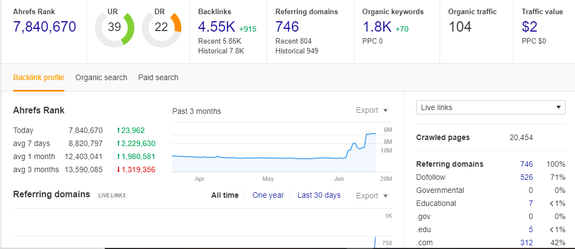The width and height of the screenshot is (575, 249).
Task: Switch to the Organic search tab
Action: coord(101,77)
